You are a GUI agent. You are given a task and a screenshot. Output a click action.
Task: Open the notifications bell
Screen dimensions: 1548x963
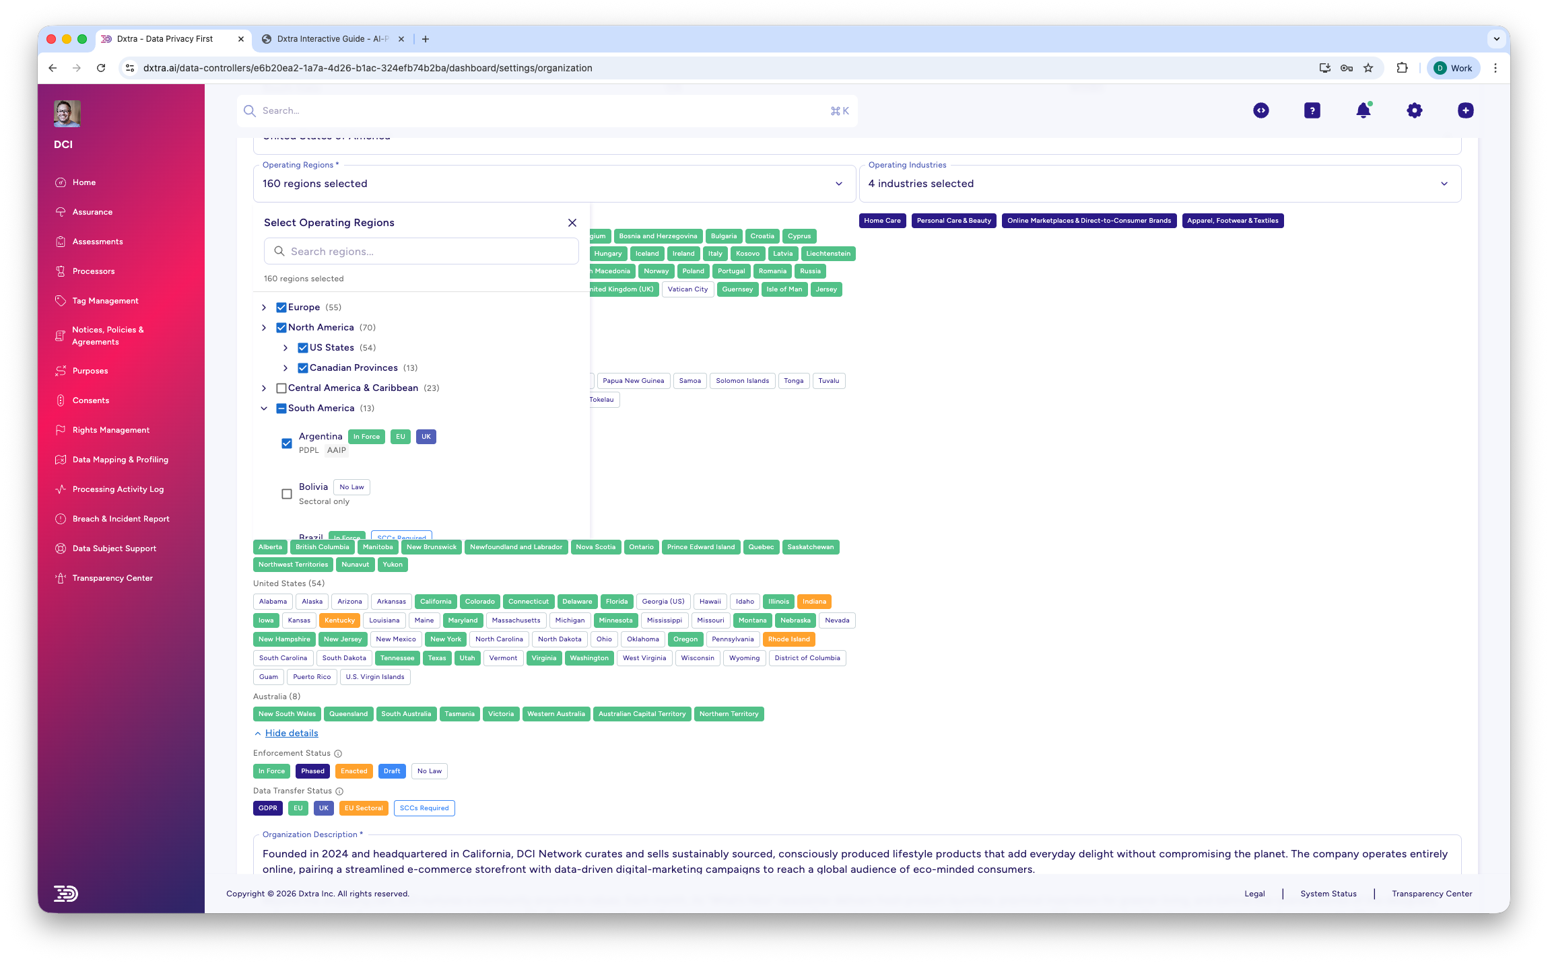pyautogui.click(x=1362, y=110)
